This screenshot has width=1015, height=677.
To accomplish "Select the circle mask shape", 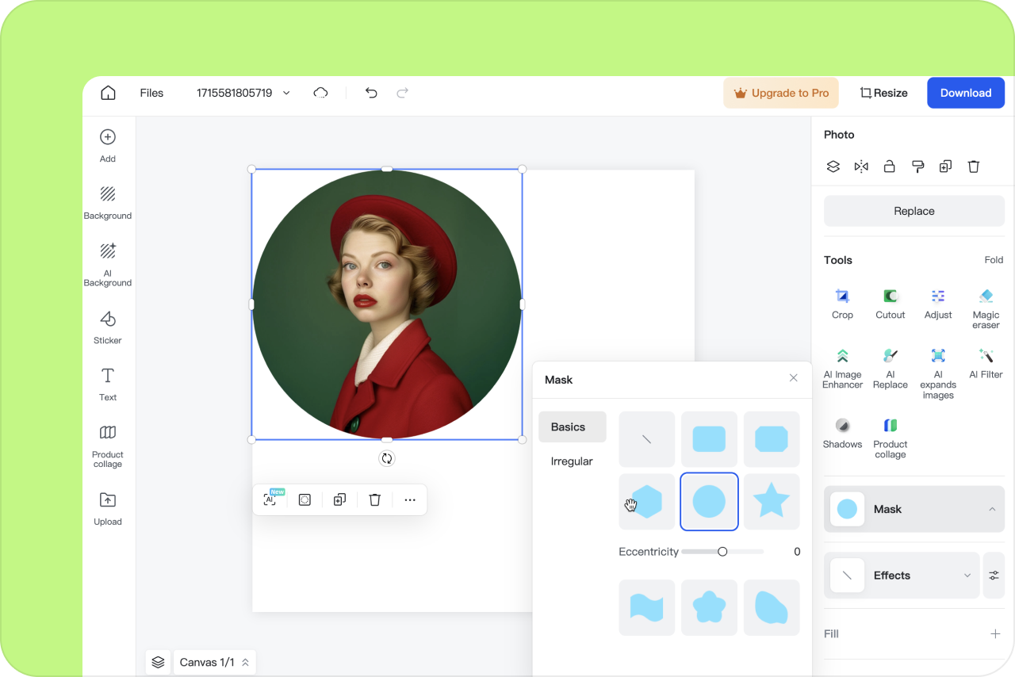I will tap(709, 502).
